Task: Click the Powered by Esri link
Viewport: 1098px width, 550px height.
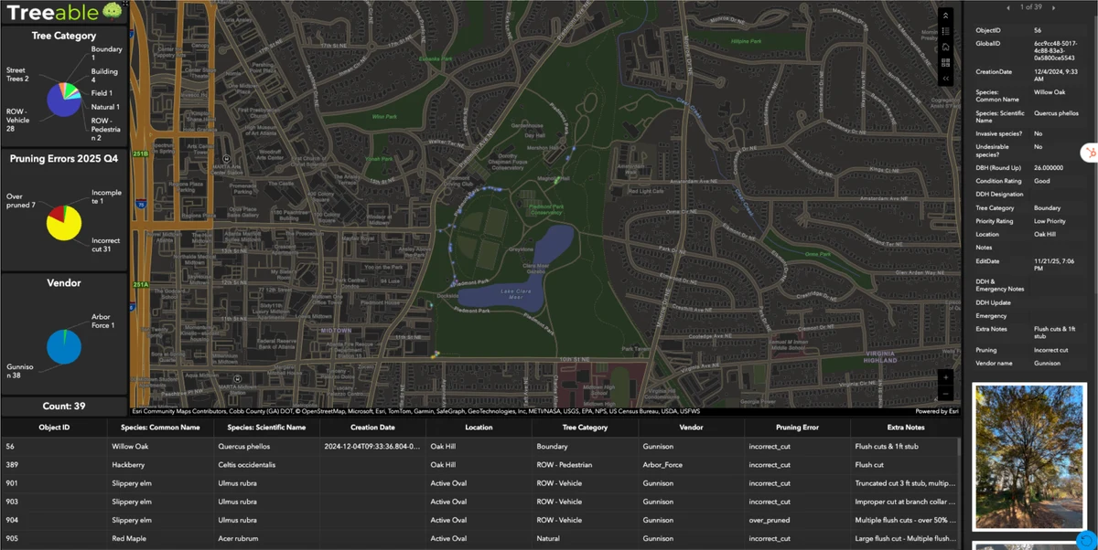Action: click(937, 411)
